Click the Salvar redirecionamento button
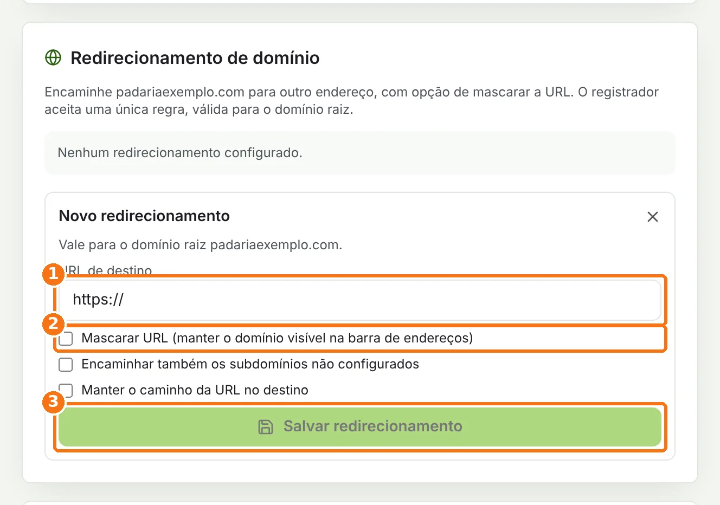 click(x=360, y=426)
